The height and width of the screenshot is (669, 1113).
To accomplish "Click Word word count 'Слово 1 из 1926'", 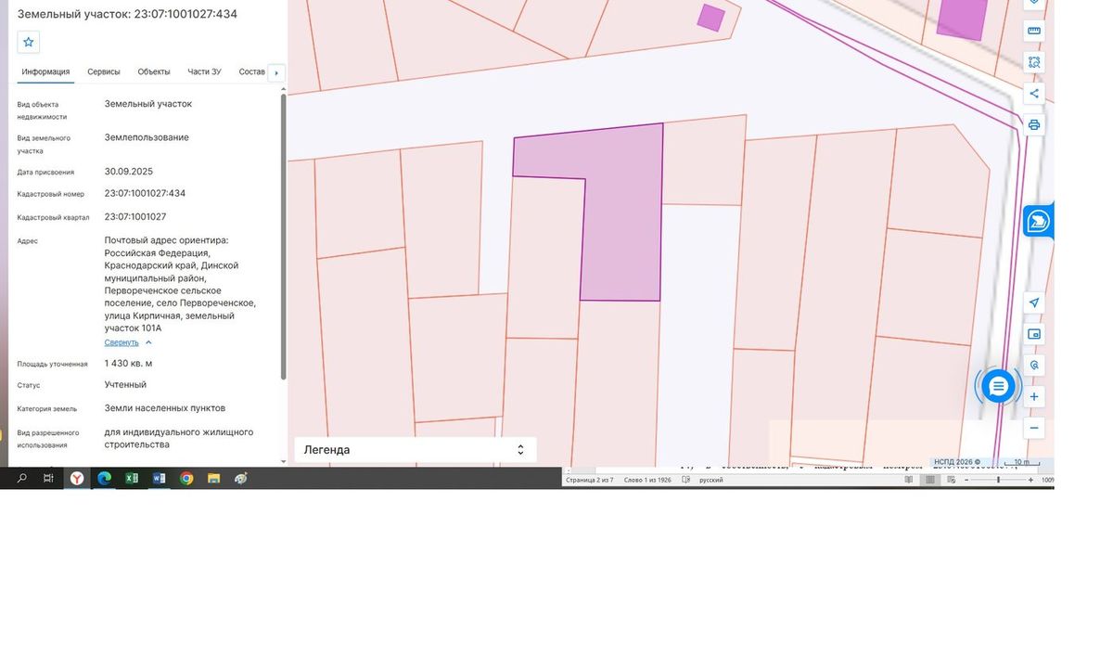I will (647, 480).
